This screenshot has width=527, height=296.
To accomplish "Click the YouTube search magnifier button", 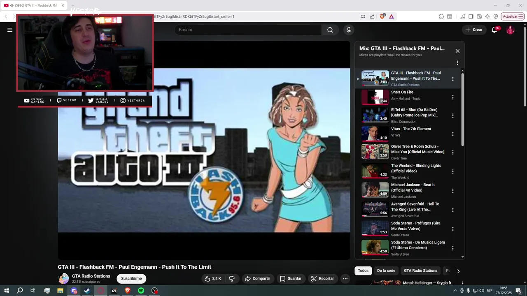I will 330,30.
